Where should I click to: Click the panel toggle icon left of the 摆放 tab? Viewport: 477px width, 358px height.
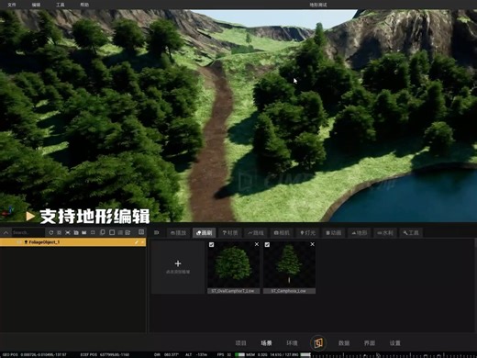[x=157, y=232]
